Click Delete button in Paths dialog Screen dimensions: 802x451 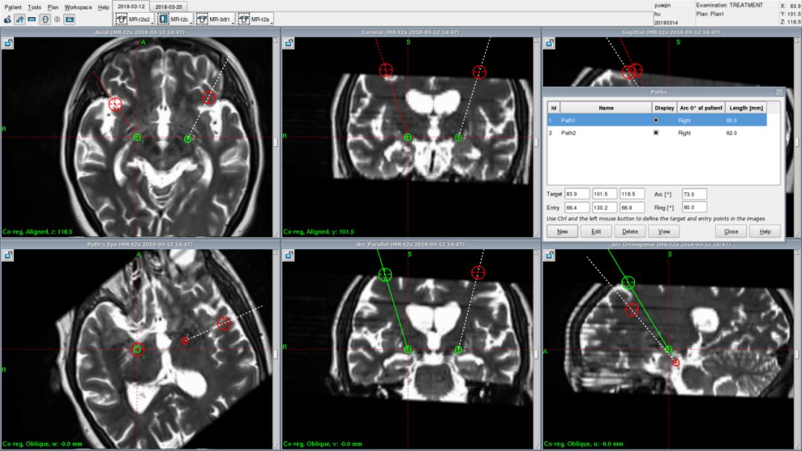[x=630, y=231]
